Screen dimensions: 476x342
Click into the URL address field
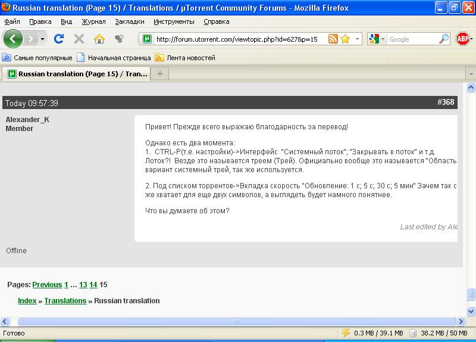[x=237, y=39]
